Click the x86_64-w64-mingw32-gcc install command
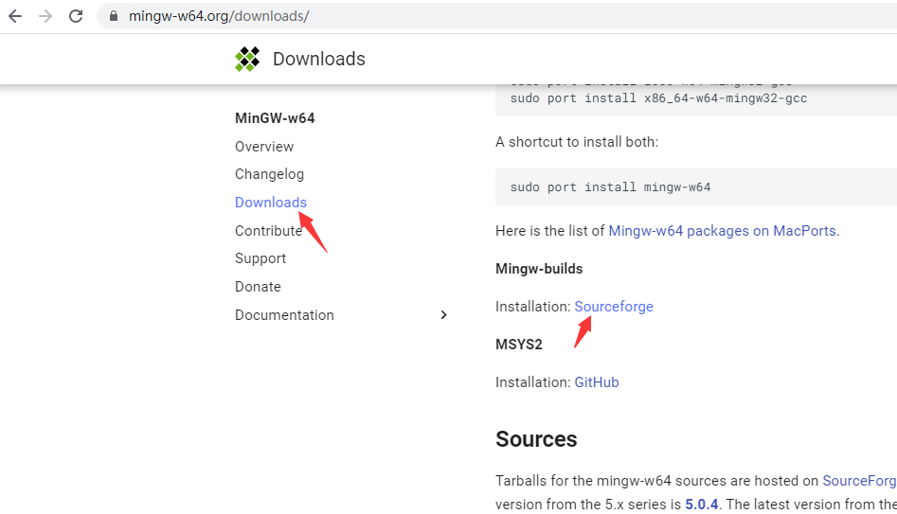 (658, 98)
